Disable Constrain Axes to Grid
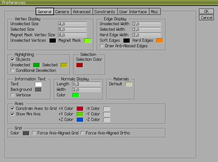Viewport: 218px width, 162px height. [x=13, y=109]
